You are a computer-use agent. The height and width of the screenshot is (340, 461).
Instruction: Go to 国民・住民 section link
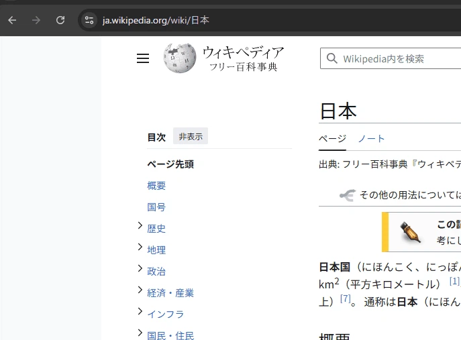[x=170, y=335]
